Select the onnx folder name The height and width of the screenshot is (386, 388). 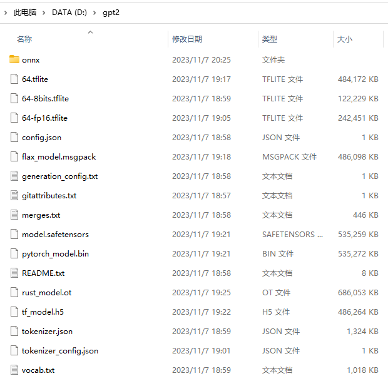point(31,60)
